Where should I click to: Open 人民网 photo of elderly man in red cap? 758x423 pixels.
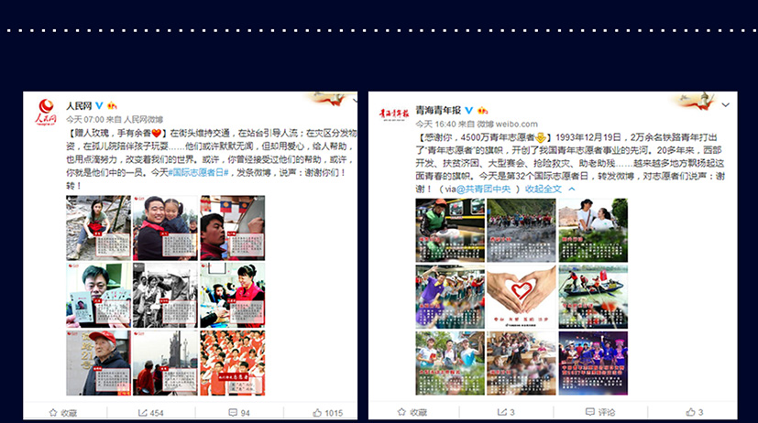pos(99,363)
